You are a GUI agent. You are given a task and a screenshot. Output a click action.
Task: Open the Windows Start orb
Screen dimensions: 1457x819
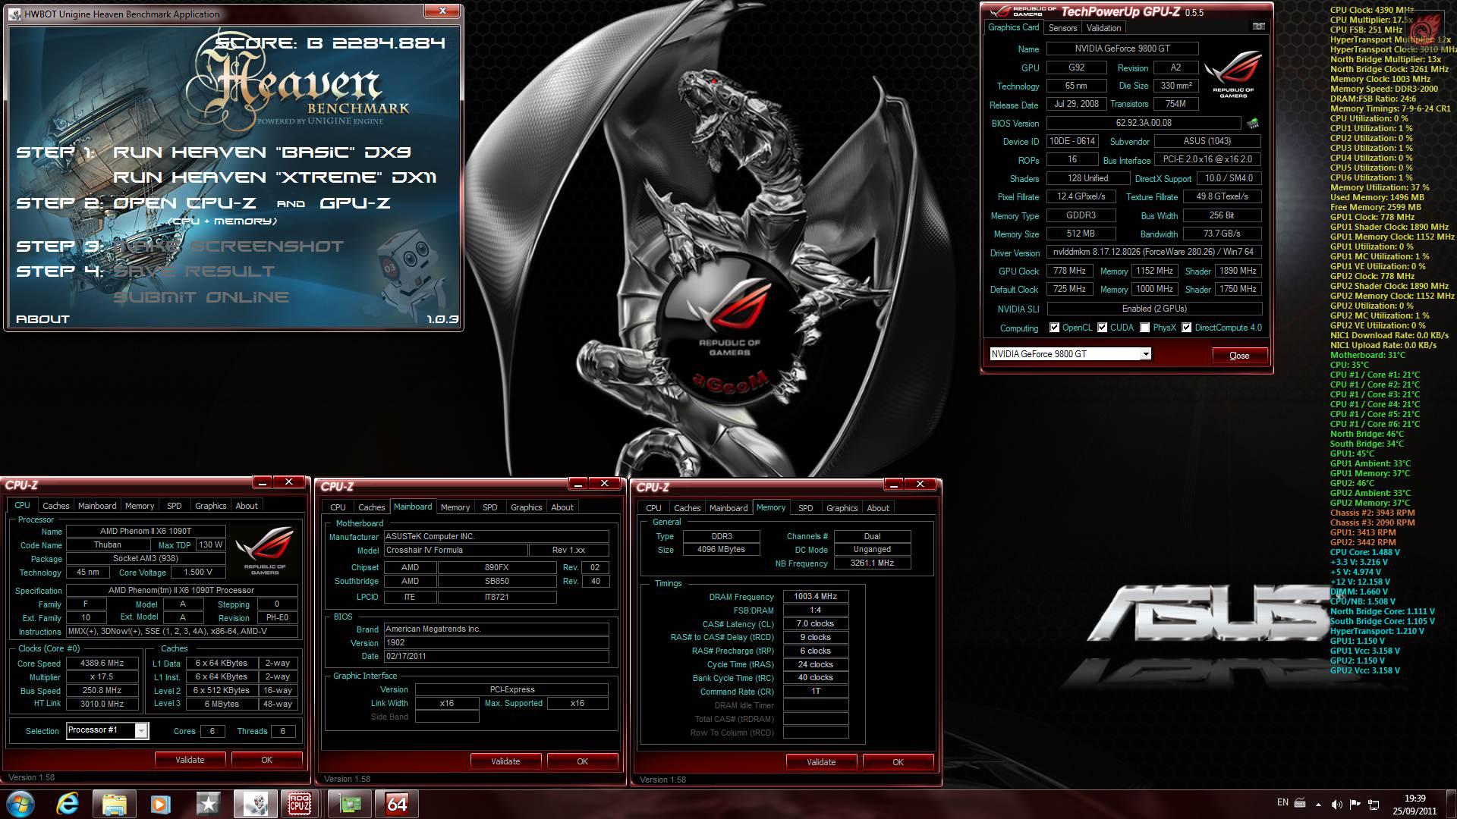point(20,804)
